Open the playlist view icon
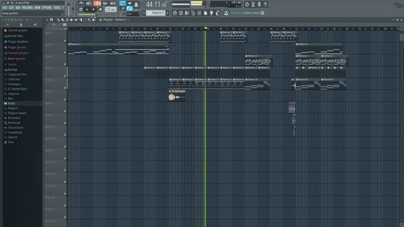Viewport: 404px width, 227px height. tap(175, 13)
